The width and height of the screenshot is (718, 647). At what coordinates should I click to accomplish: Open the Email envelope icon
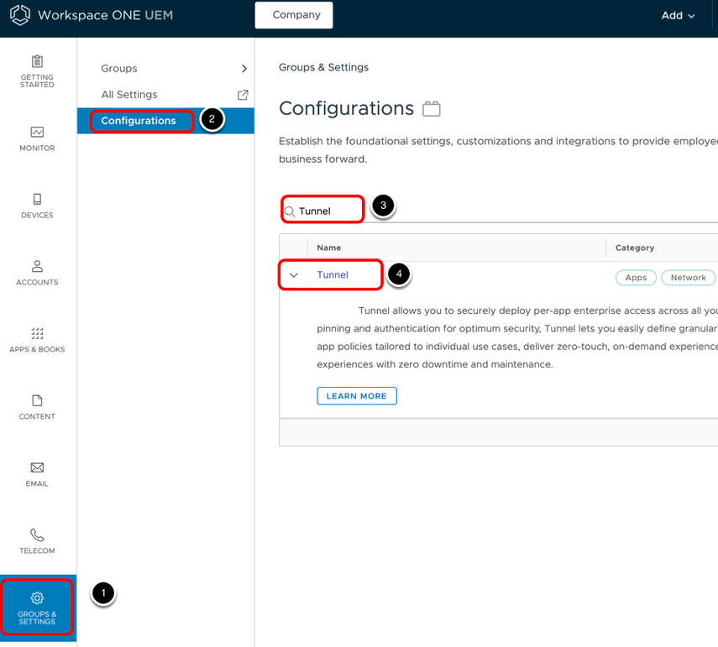click(x=37, y=467)
